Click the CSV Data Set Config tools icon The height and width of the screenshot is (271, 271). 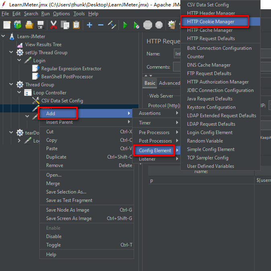[x=36, y=101]
